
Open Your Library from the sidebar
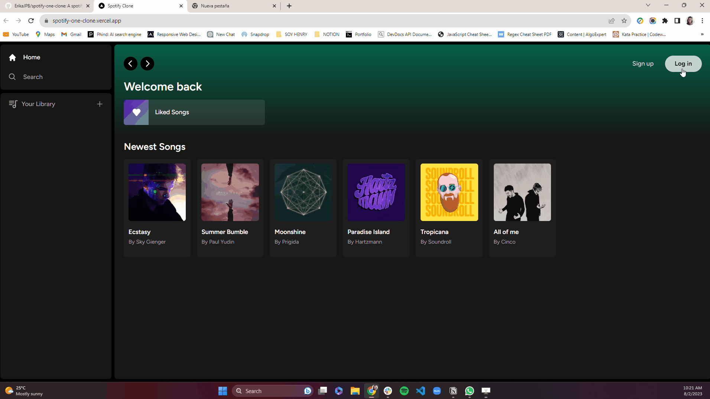pyautogui.click(x=38, y=104)
